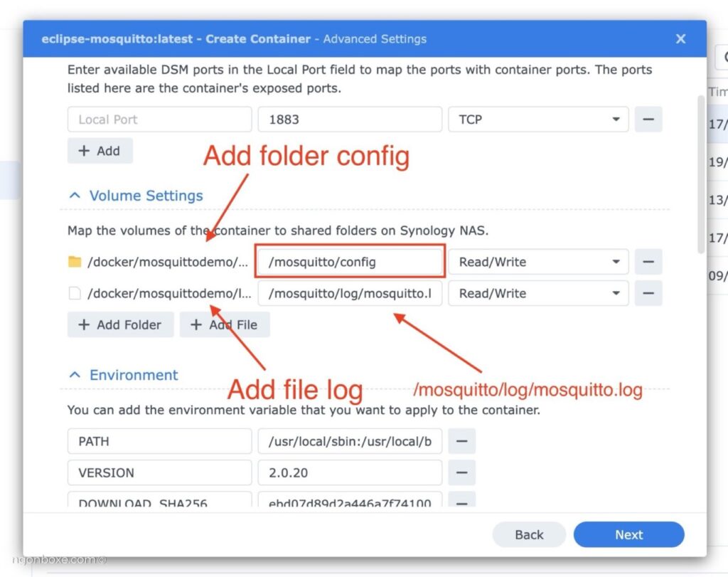Remove the /mosquitto/log/mosquitto.log volume row
Screen dimensions: 728x577
point(648,293)
